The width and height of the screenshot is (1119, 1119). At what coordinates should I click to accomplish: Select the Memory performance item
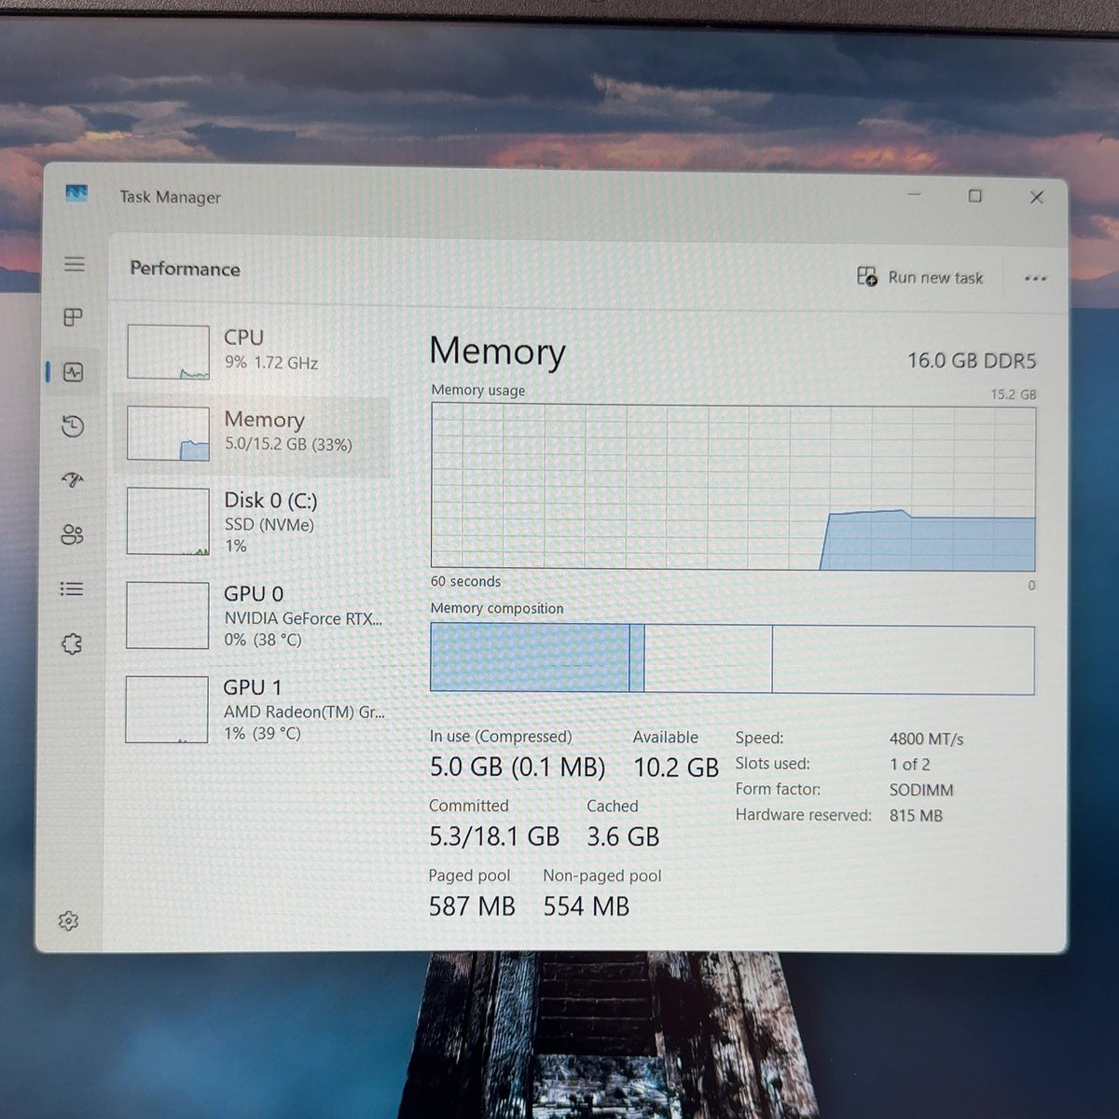point(252,434)
